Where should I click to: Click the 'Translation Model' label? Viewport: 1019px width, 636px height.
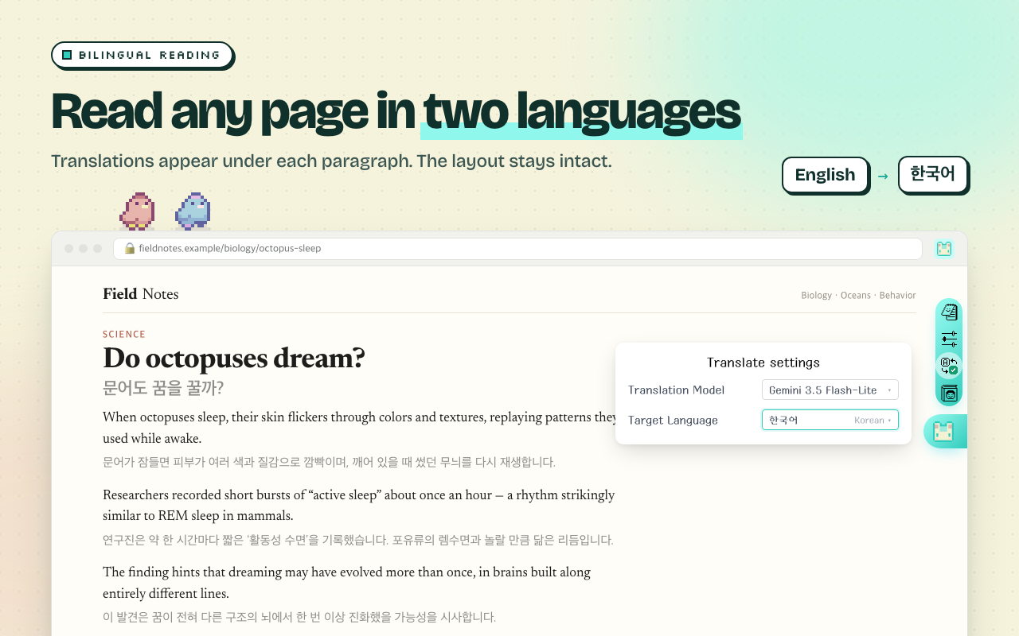click(x=677, y=390)
